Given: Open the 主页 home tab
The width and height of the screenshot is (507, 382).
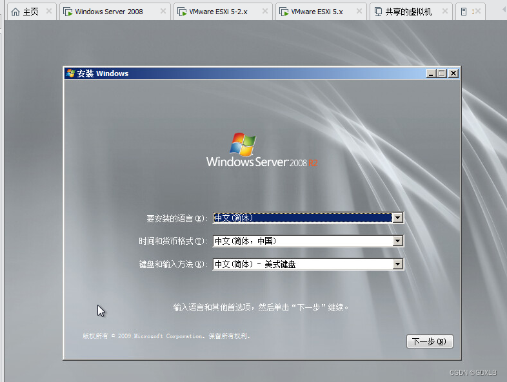Looking at the screenshot, I should coord(31,12).
